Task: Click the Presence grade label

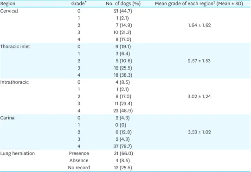Action: click(x=79, y=153)
